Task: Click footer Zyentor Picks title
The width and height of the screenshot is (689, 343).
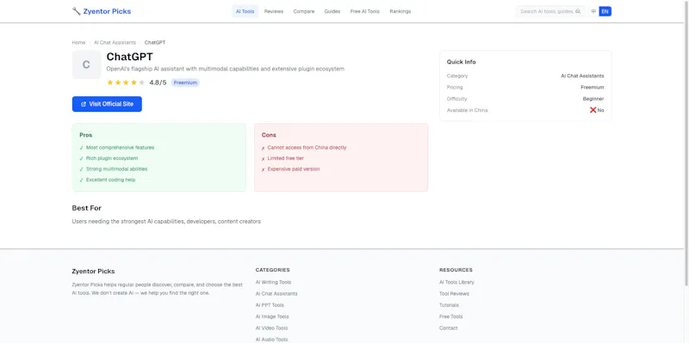Action: 93,272
